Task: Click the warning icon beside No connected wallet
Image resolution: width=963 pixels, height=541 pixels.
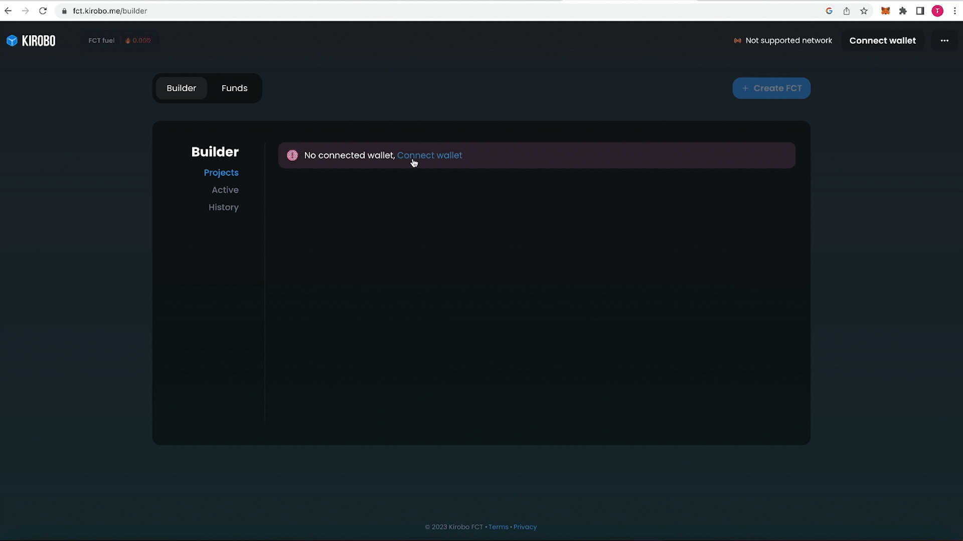Action: pos(292,155)
